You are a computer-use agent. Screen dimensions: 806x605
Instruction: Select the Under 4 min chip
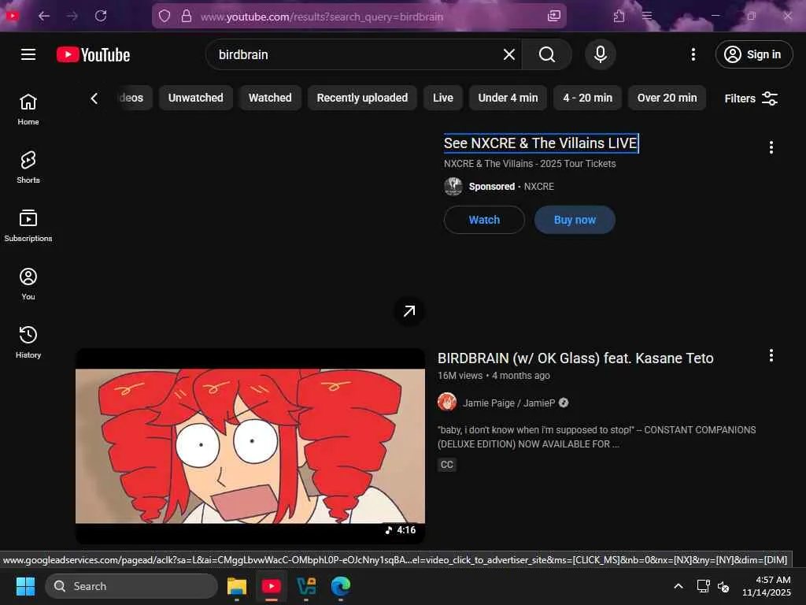pos(508,98)
